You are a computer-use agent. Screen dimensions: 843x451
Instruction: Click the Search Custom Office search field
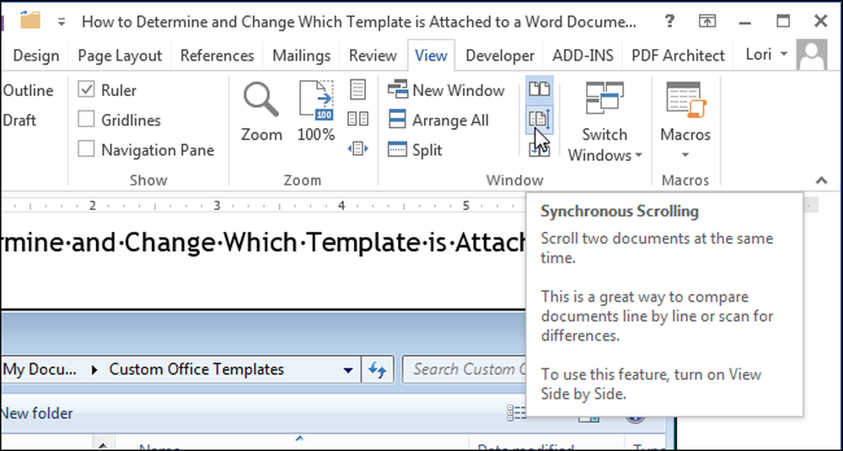click(x=465, y=369)
